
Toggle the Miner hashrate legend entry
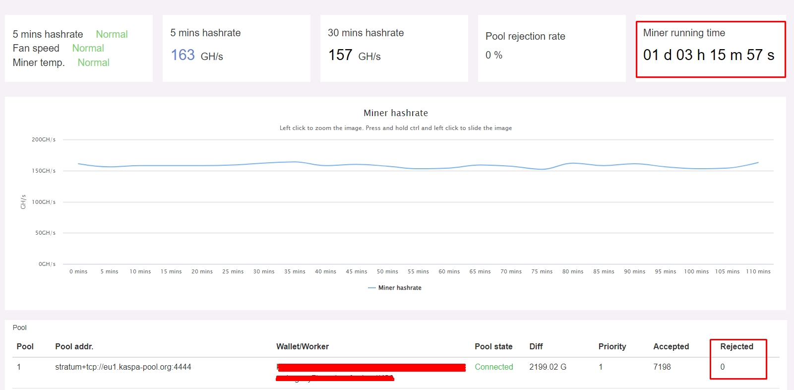point(399,288)
